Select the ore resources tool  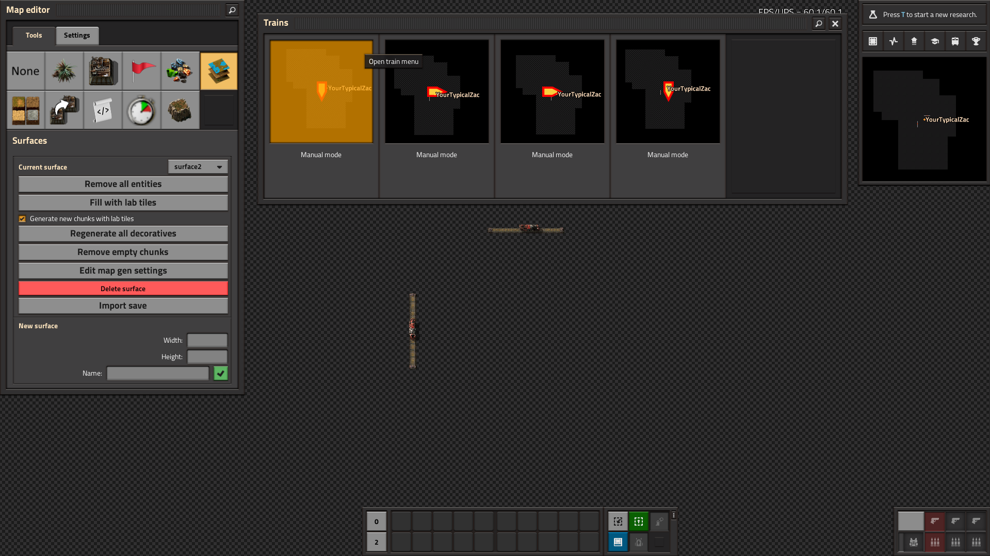(181, 71)
